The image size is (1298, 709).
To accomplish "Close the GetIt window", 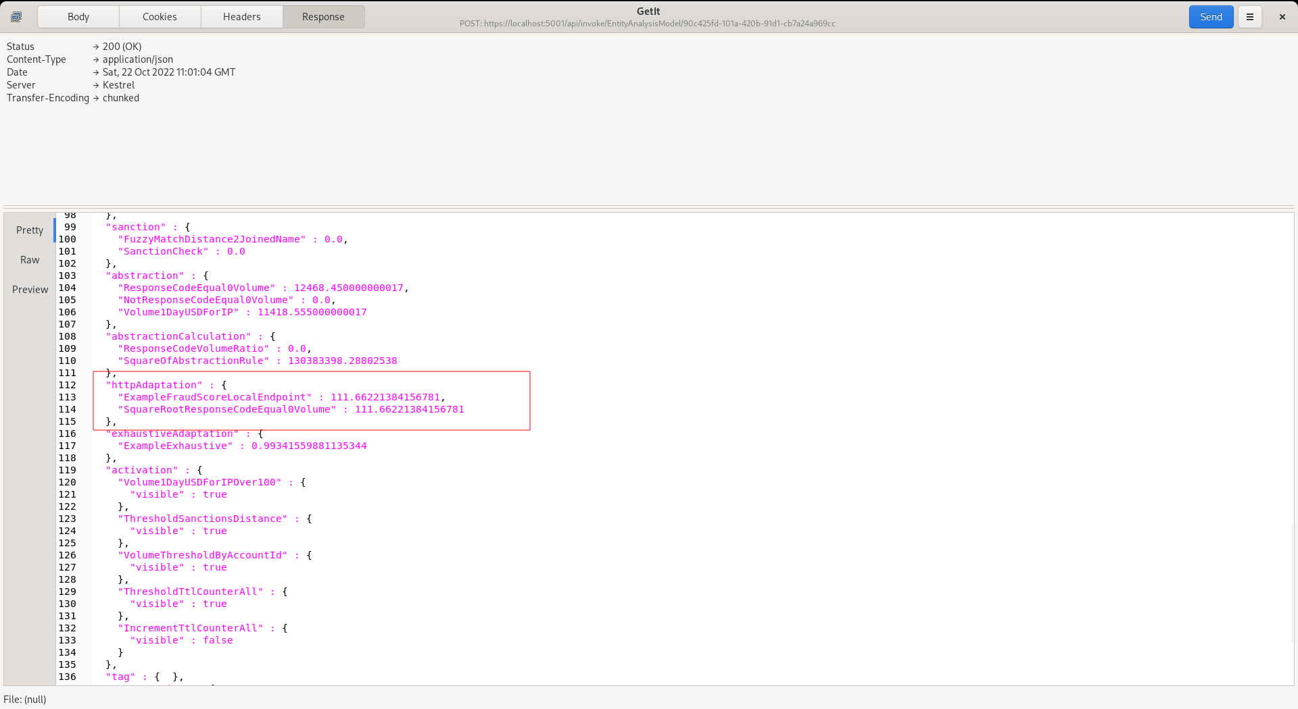I will point(1282,17).
